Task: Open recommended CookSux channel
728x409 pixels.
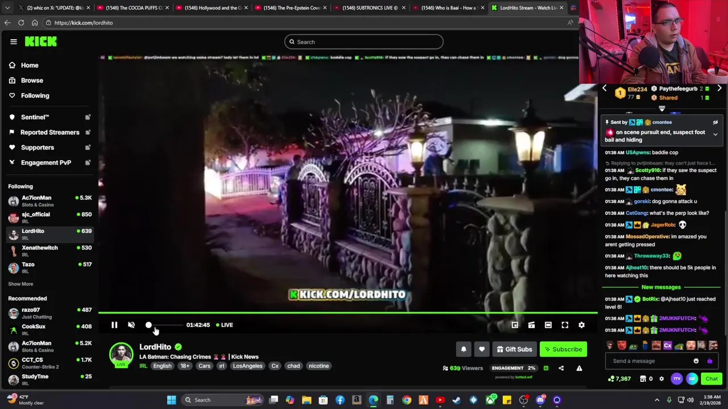Action: click(50, 329)
